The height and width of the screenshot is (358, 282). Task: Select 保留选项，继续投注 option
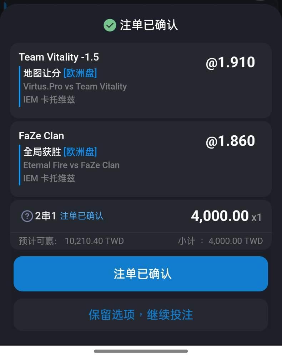point(141,315)
